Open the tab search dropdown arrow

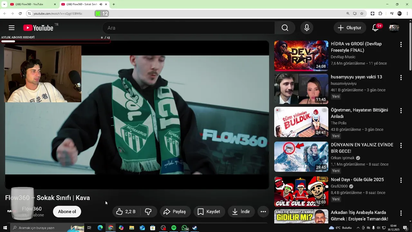tap(4, 4)
